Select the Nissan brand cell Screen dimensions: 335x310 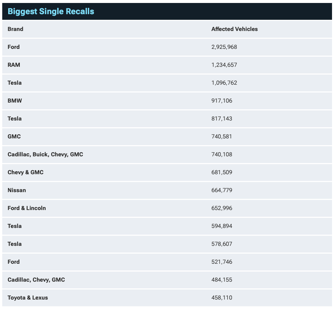click(17, 190)
